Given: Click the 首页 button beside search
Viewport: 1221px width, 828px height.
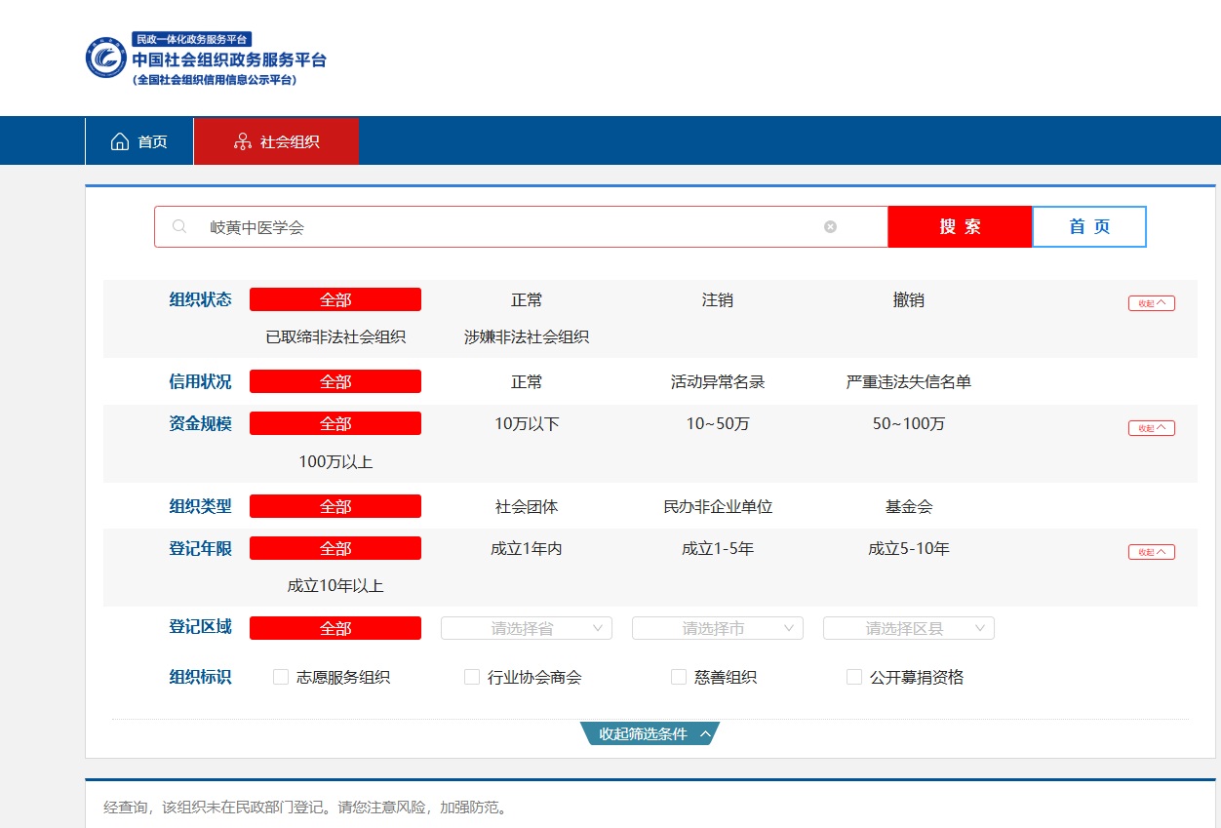Looking at the screenshot, I should 1088,226.
